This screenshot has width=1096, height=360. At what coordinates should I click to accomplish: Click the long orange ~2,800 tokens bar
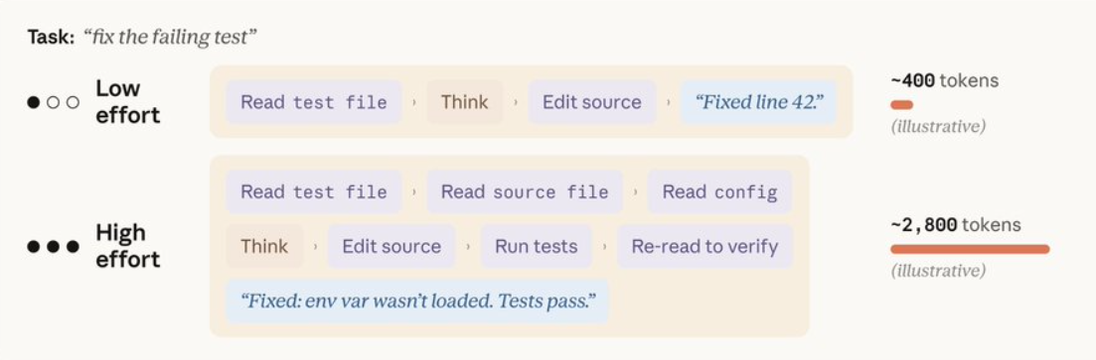(x=970, y=249)
